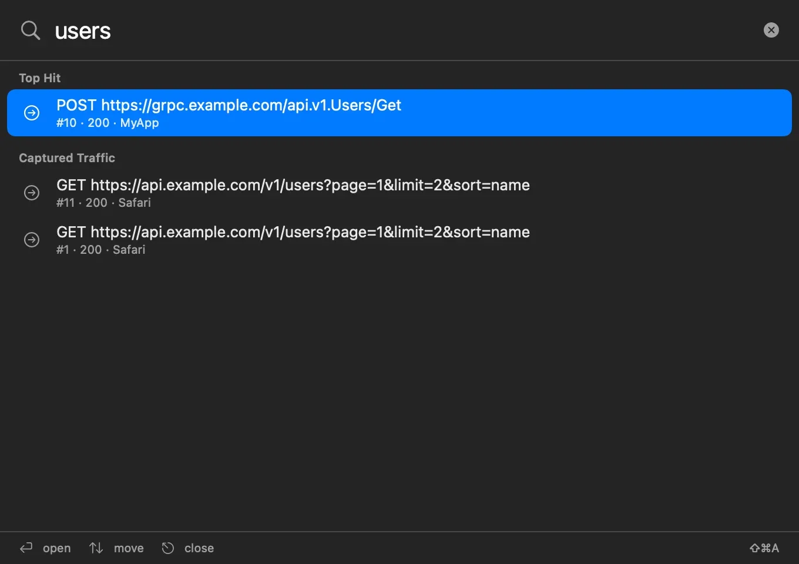The width and height of the screenshot is (799, 564).
Task: Click the circular arrow close icon in the footer
Action: tap(168, 548)
